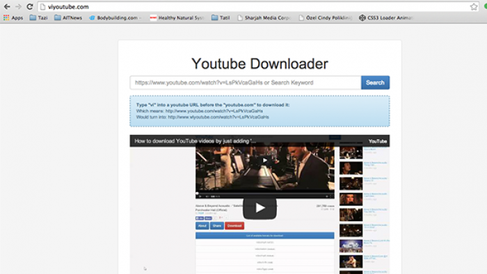
Task: Open the Tazi bookmarks folder
Action: [38, 17]
